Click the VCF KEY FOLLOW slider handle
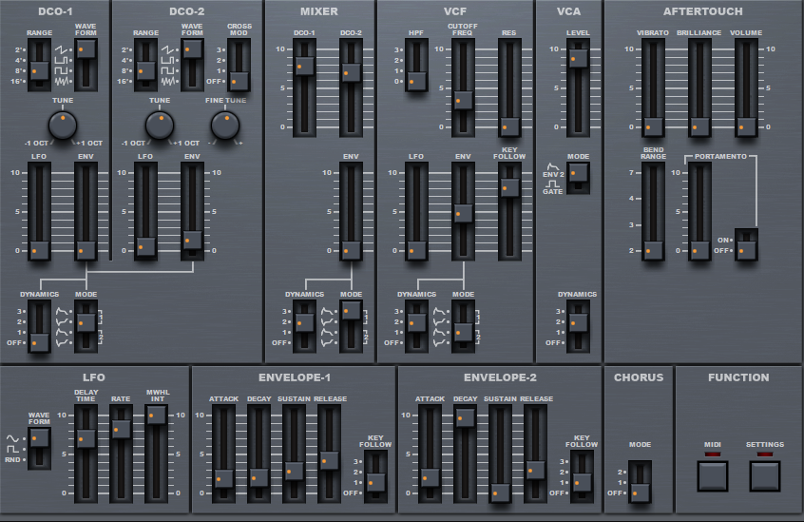Screen dimensions: 804x522 click(x=509, y=188)
